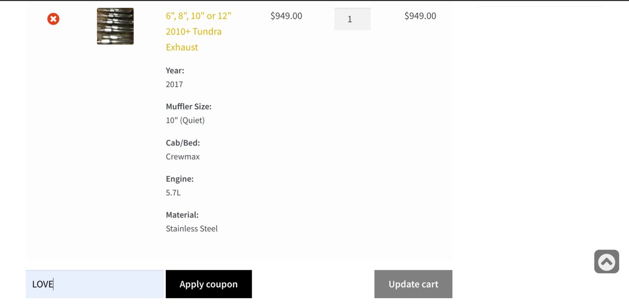
Task: Click the Material: label
Action: (x=182, y=215)
